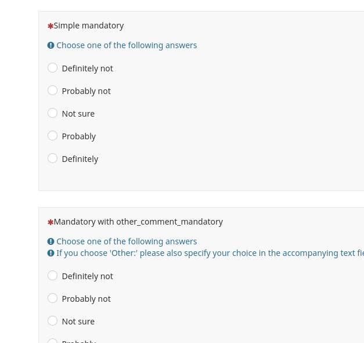Viewport: 364px width, 343px height.
Task: Choose 'Probably not' radio in Simple mandatory
Action: click(x=53, y=91)
